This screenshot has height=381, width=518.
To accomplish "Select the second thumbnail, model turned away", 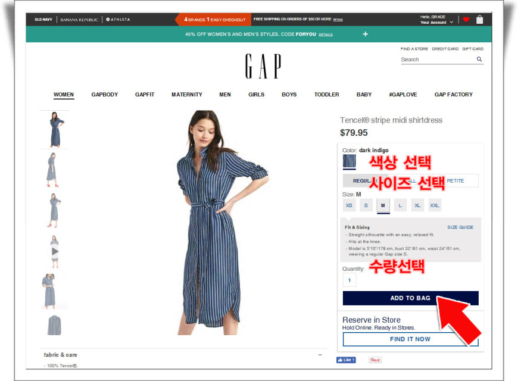I will tap(53, 170).
